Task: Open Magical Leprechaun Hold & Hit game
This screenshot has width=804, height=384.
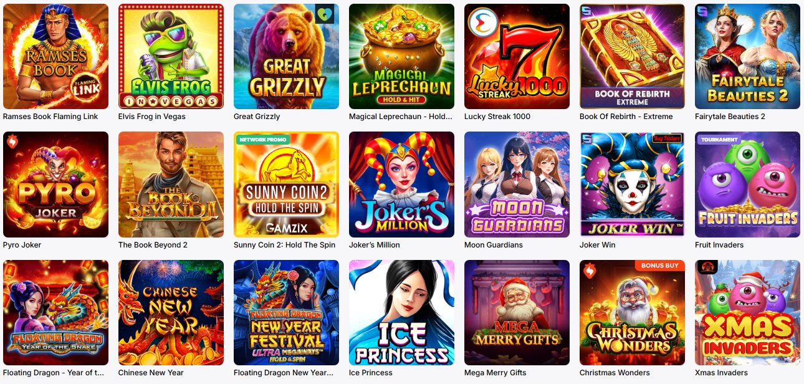Action: coord(401,57)
